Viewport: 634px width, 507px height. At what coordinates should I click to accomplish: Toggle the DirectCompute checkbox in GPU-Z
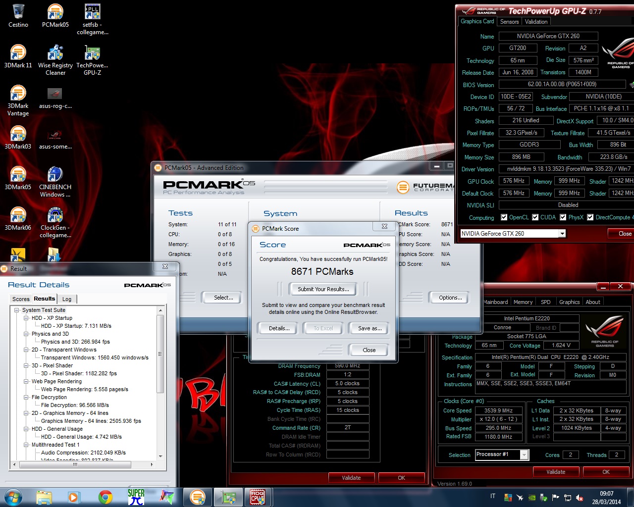(x=590, y=217)
